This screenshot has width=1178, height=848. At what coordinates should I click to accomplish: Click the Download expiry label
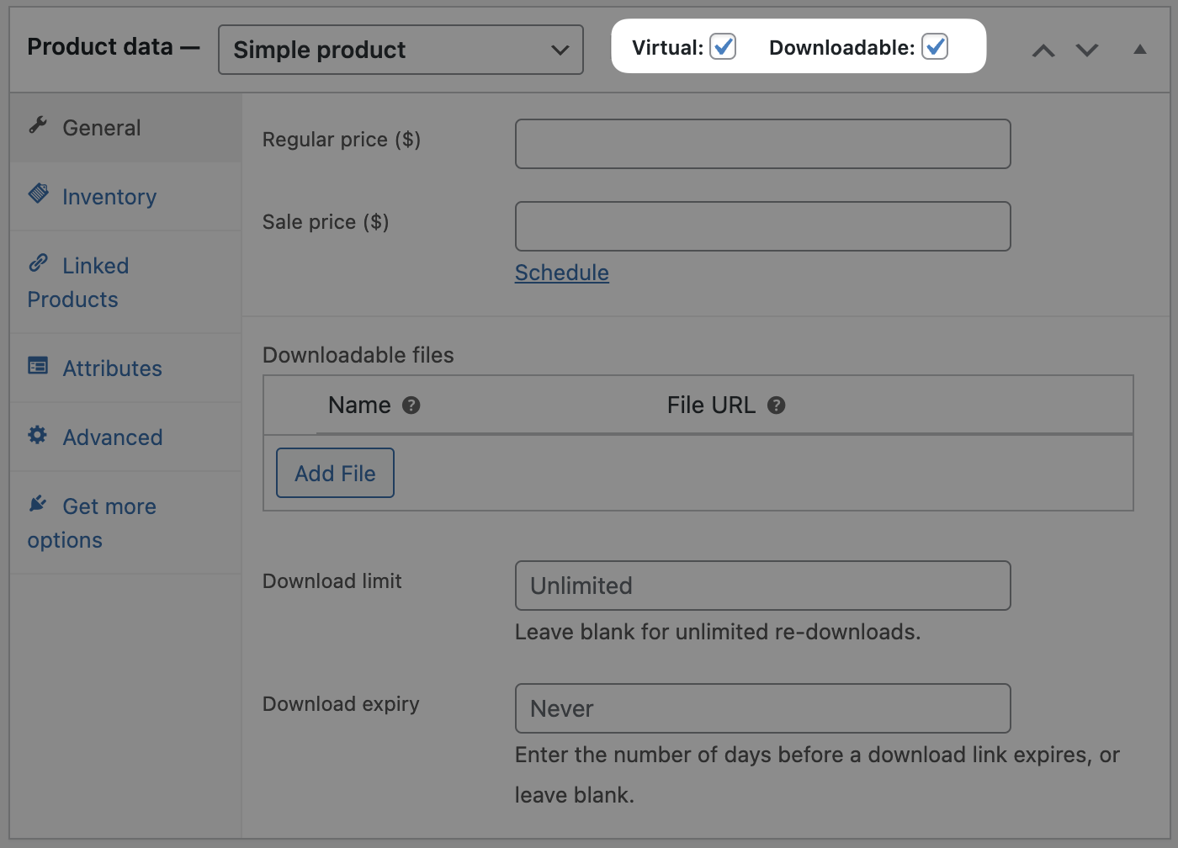coord(341,704)
